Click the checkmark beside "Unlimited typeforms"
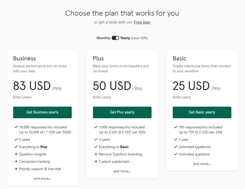This screenshot has height=189, width=245. click(176, 147)
